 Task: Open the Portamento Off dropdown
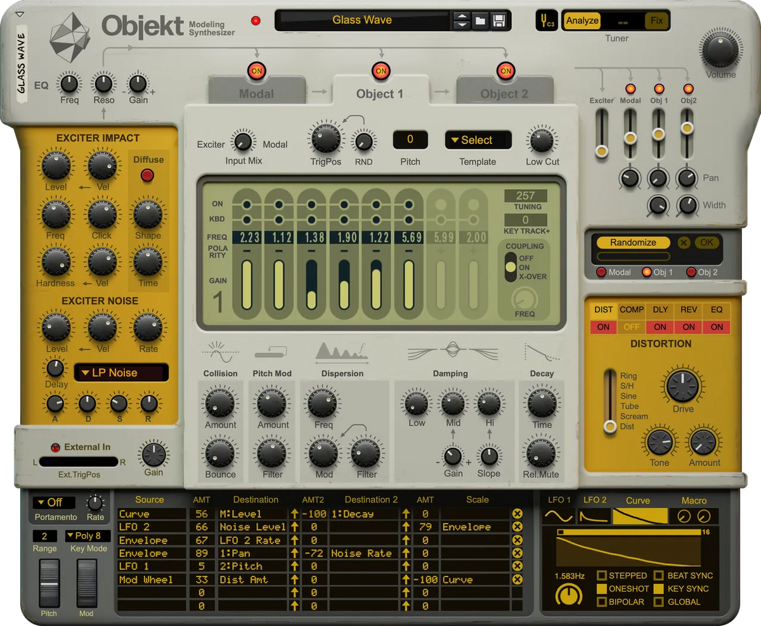[54, 502]
